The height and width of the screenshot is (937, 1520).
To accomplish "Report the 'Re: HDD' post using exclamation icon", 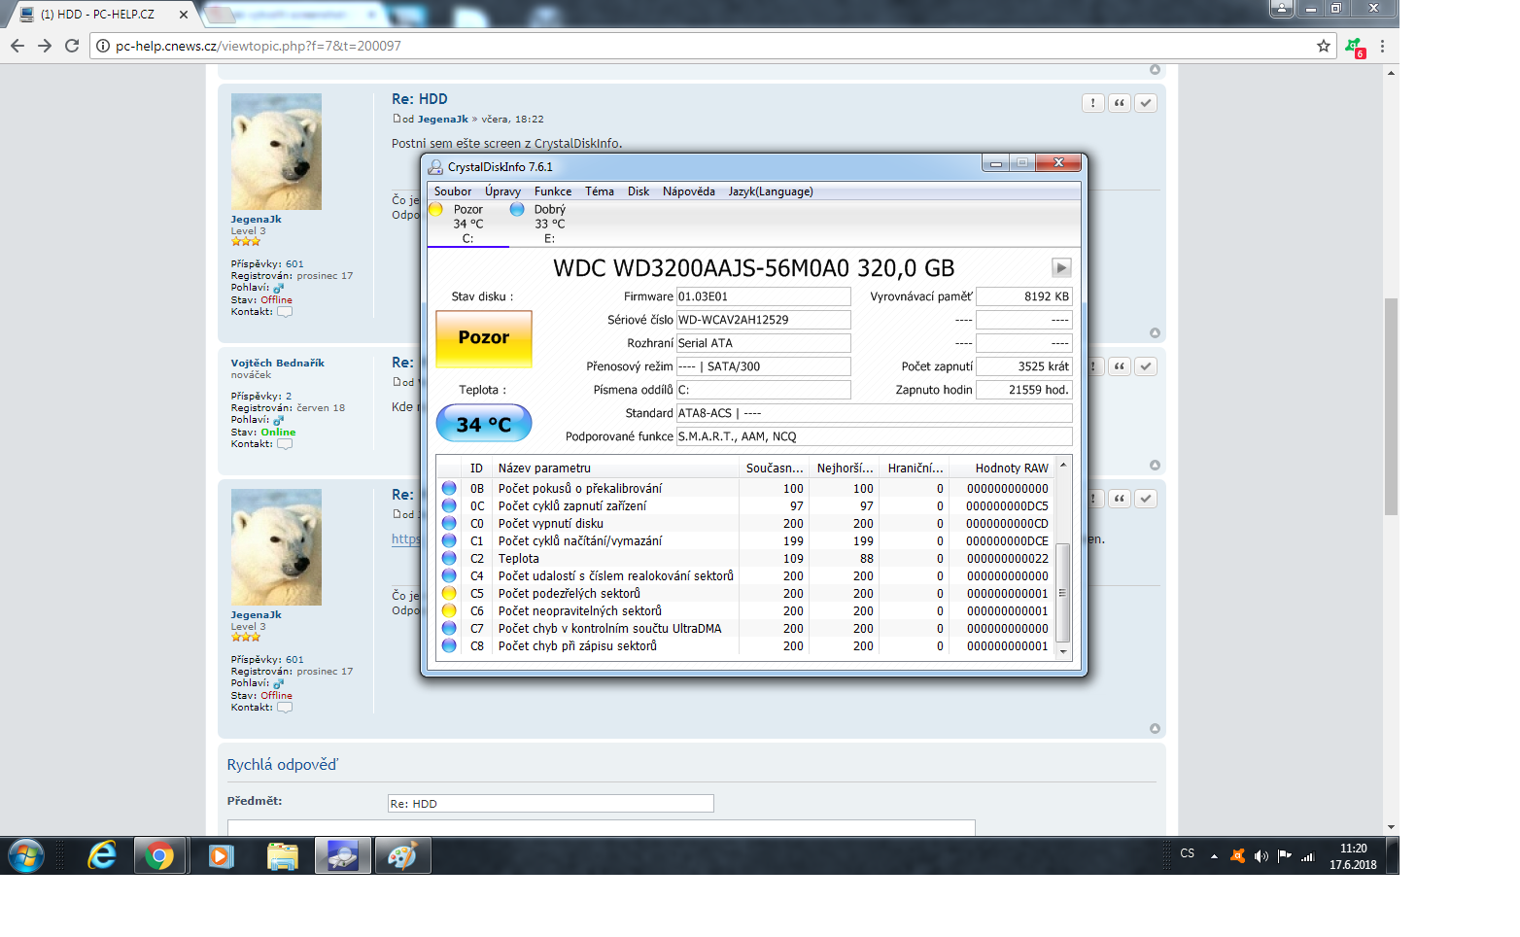I will point(1093,103).
